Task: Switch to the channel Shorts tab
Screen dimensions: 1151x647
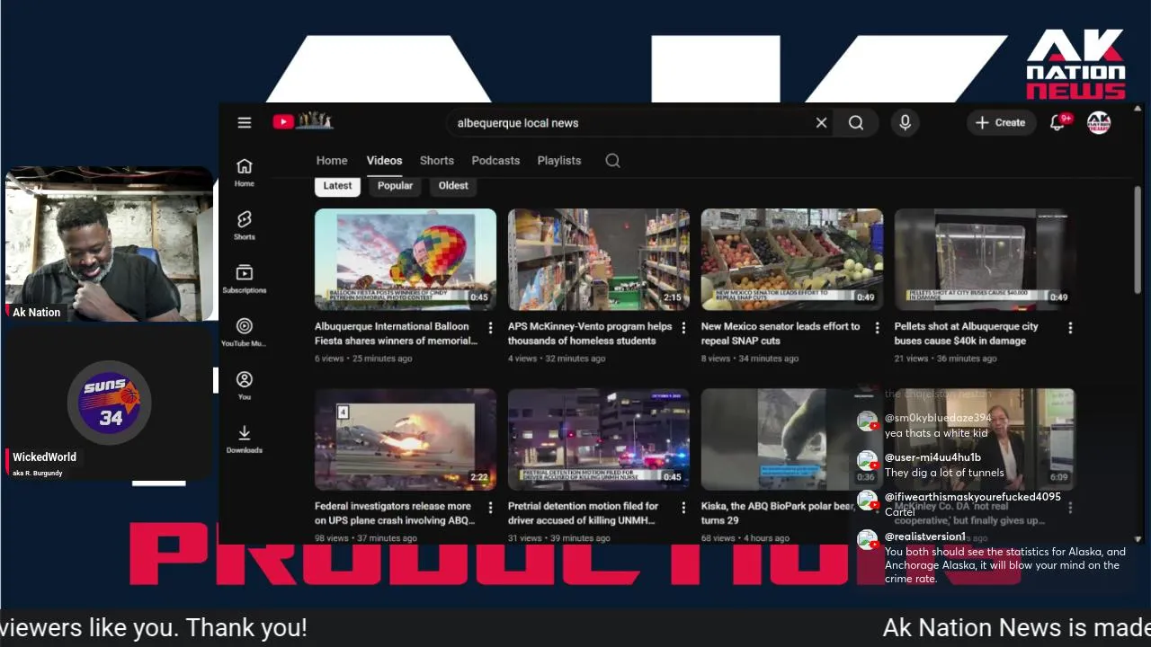Action: click(437, 160)
